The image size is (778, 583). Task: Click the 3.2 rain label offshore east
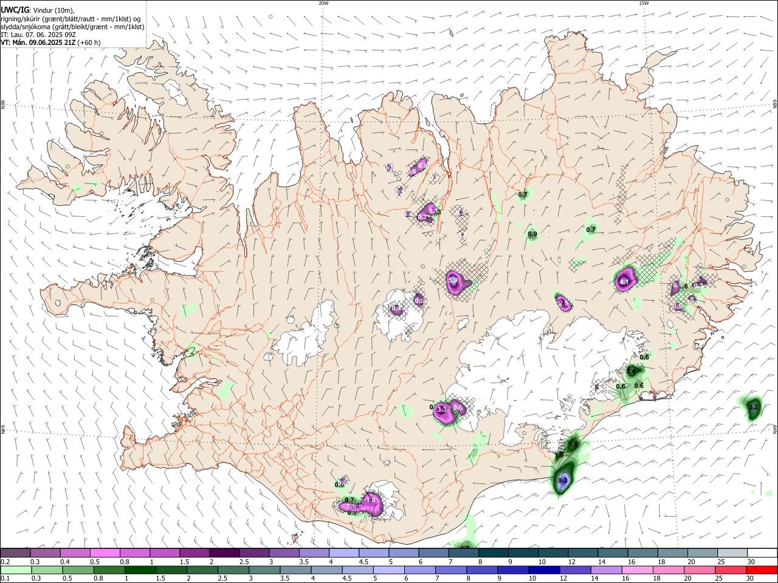pyautogui.click(x=753, y=407)
